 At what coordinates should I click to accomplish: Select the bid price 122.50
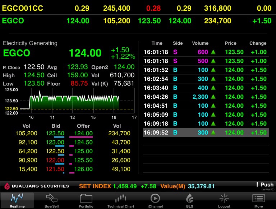pyautogui.click(x=55, y=151)
